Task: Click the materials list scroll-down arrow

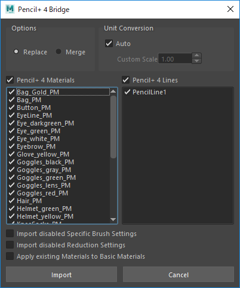Action: 113,219
